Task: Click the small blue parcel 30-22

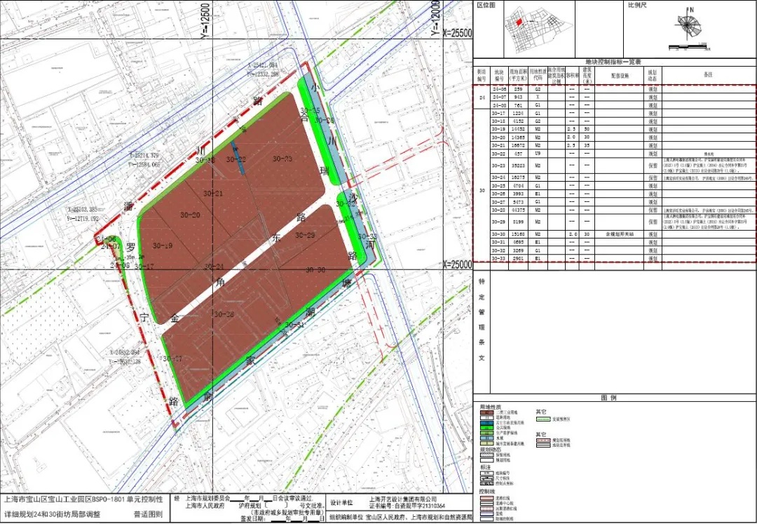Action: (238, 159)
